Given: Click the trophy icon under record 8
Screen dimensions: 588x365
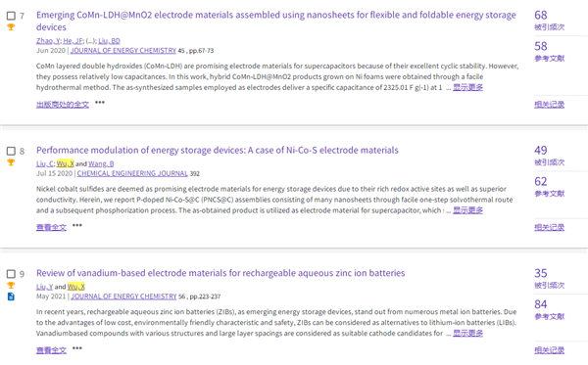Looking at the screenshot, I should pyautogui.click(x=11, y=162).
